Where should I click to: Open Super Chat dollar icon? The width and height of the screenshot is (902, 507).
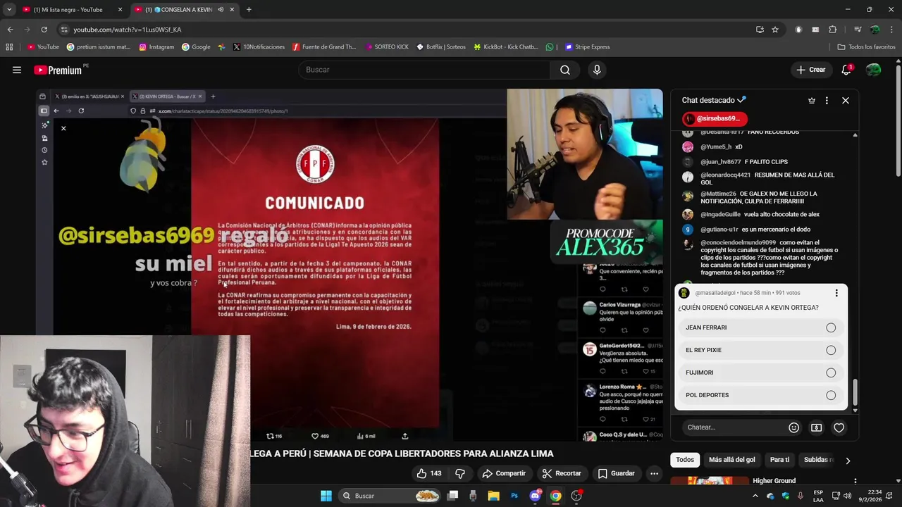click(816, 427)
